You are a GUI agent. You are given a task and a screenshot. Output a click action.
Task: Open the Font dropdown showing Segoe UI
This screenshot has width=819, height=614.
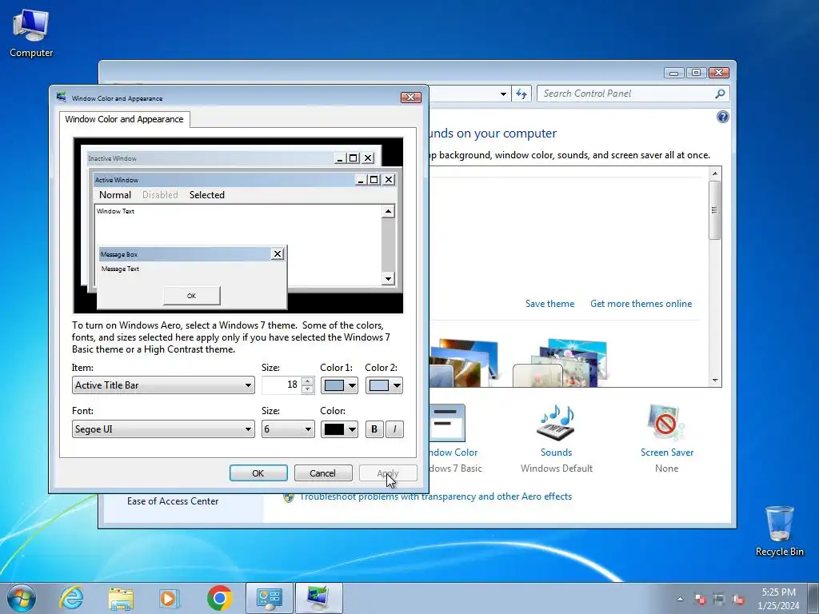click(x=163, y=429)
